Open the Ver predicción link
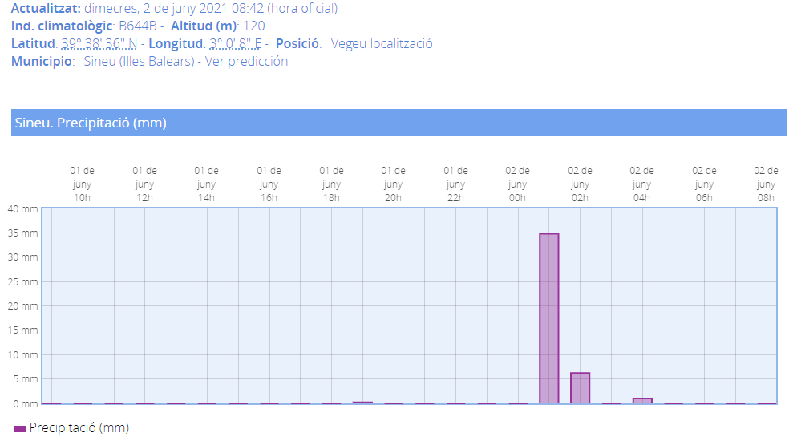Image resolution: width=793 pixels, height=441 pixels. (x=246, y=61)
